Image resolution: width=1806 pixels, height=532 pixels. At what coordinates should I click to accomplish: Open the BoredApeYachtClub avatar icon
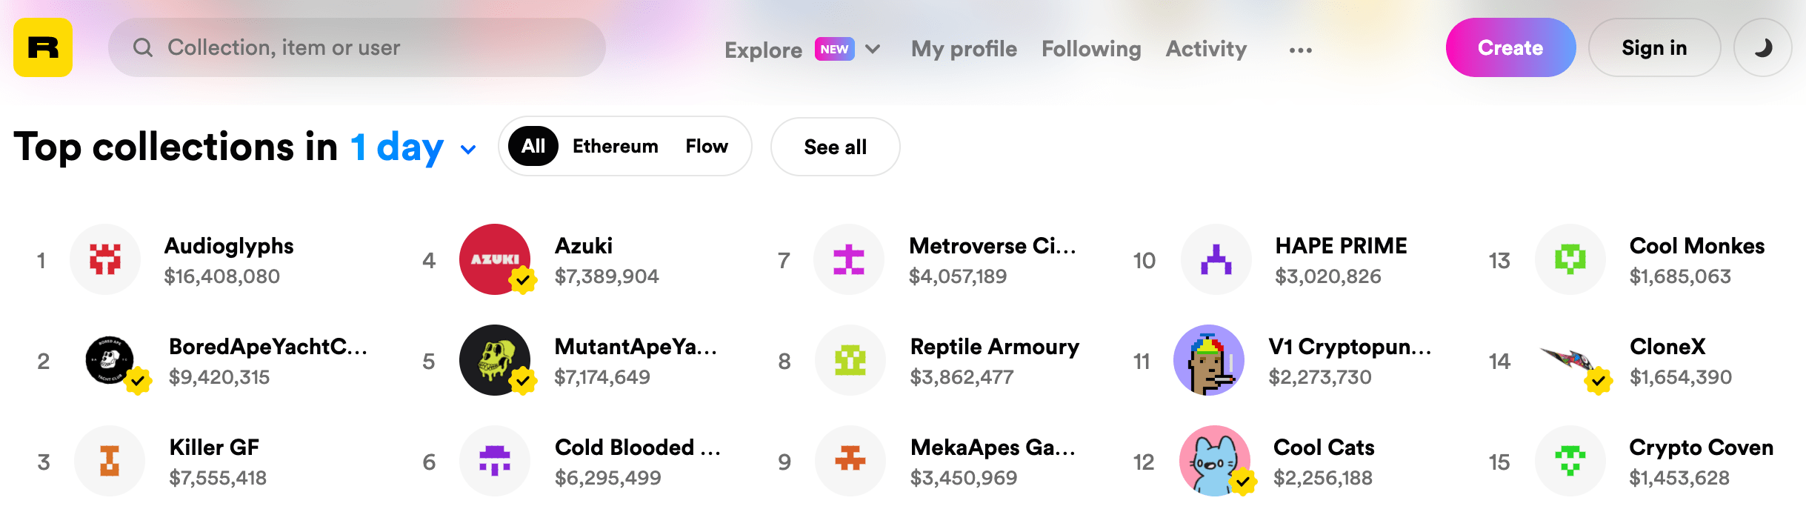click(x=110, y=360)
